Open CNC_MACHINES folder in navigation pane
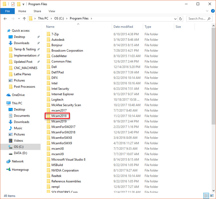The image size is (216, 199). [26, 68]
